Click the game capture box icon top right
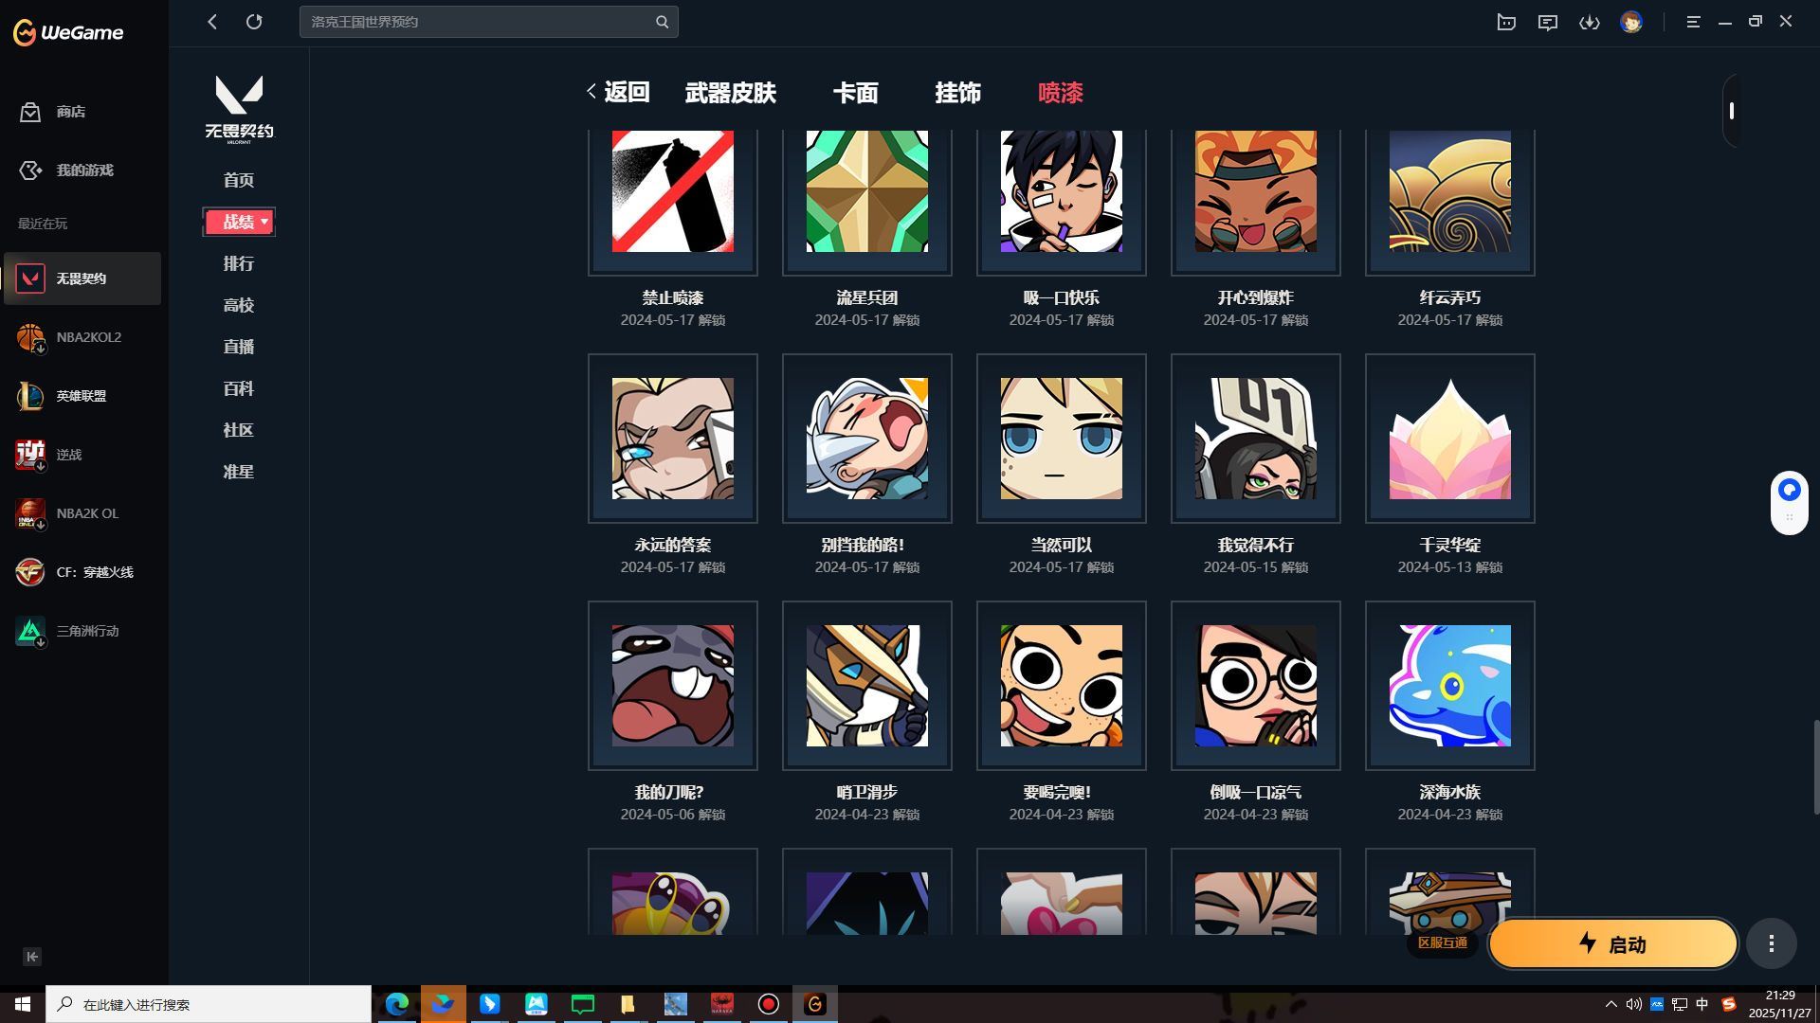This screenshot has height=1023, width=1820. click(x=1506, y=22)
